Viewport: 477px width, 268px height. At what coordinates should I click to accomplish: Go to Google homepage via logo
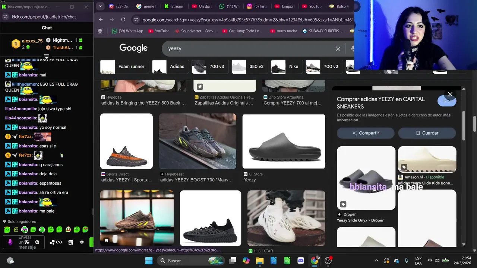(x=133, y=48)
